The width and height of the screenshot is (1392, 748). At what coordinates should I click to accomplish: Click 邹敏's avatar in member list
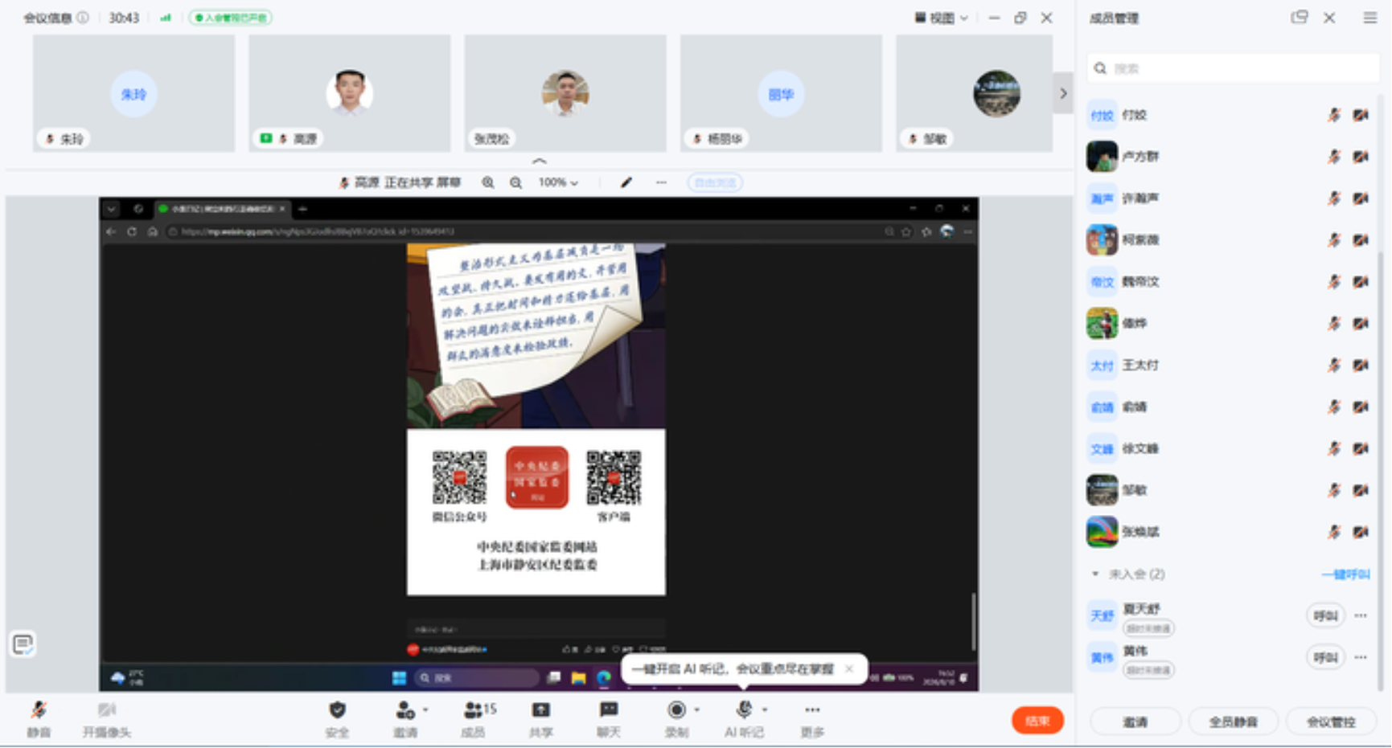click(x=1102, y=490)
